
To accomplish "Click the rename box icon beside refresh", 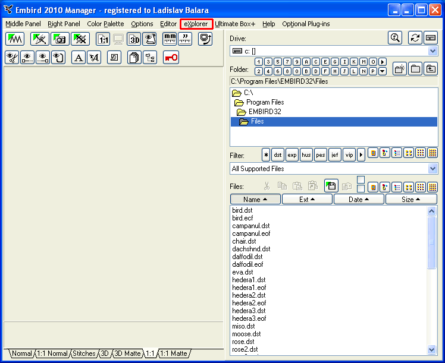I will click(x=431, y=37).
